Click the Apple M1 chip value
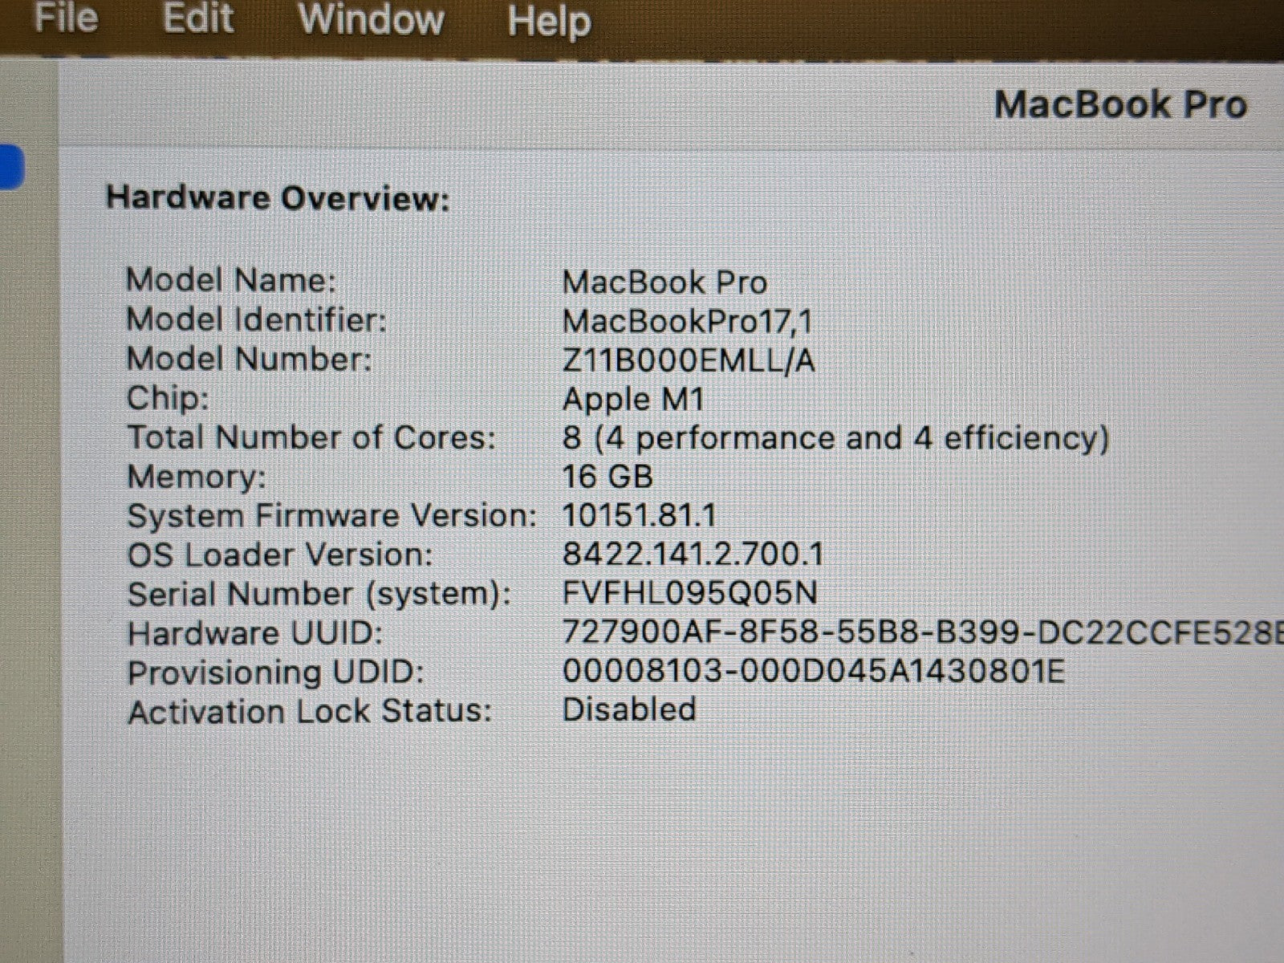The image size is (1284, 963). coord(633,399)
